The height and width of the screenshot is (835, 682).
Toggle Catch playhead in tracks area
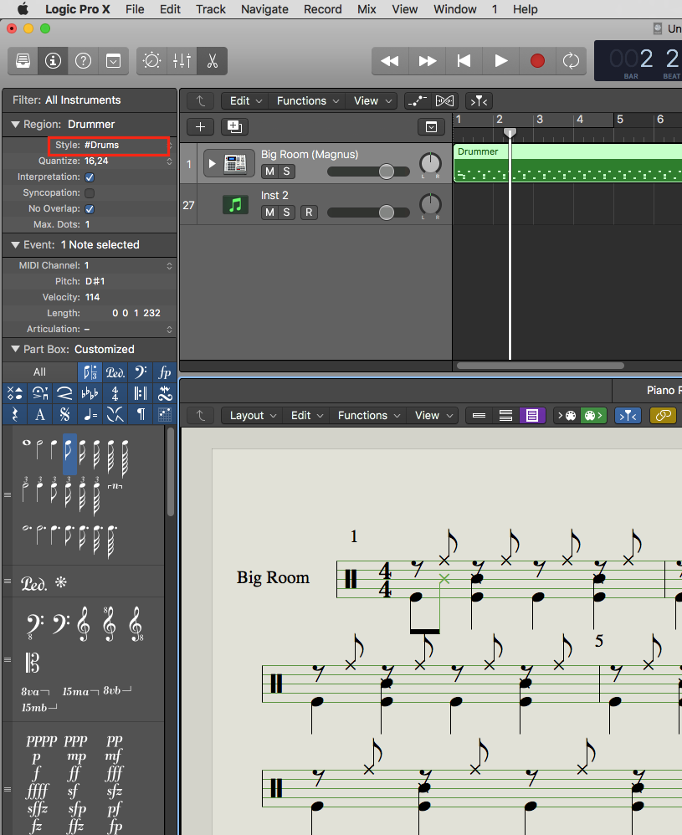point(479,100)
